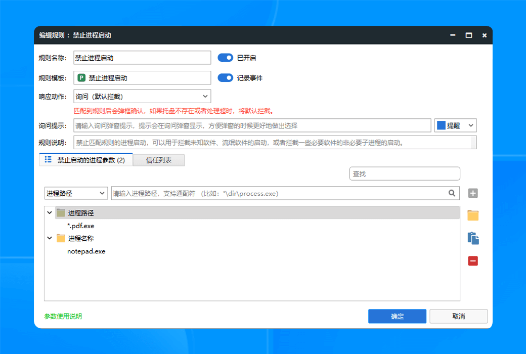Click the blue color swatch beside 提醒
526x354 pixels.
tap(441, 125)
